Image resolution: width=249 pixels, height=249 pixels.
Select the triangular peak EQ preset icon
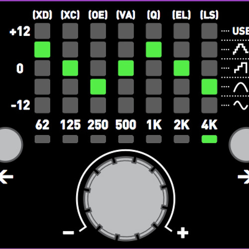point(241,49)
